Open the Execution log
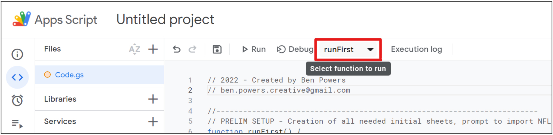553x135 pixels. 416,49
